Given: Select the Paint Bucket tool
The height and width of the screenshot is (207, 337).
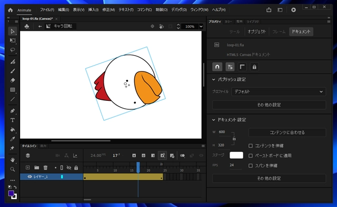Looking at the screenshot, I should 13,130.
